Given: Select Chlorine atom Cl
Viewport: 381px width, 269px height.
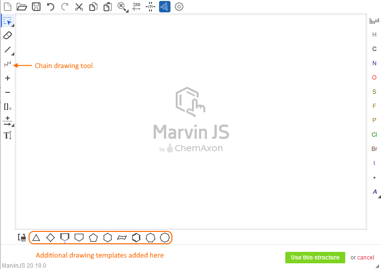Looking at the screenshot, I should click(374, 135).
